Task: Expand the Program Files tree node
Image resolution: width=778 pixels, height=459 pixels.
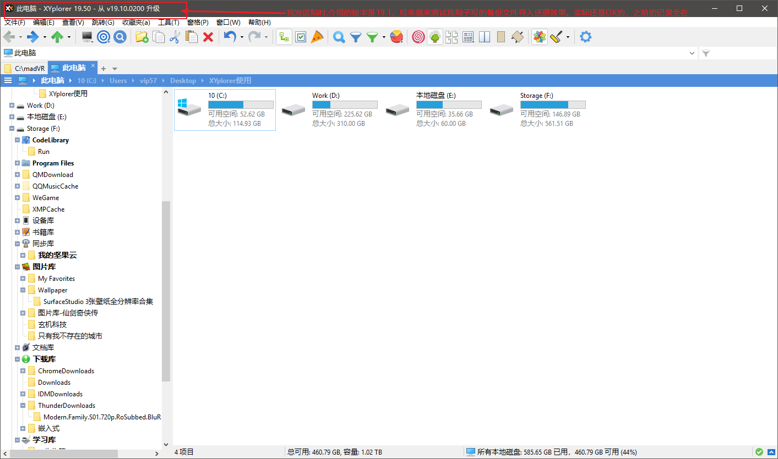Action: point(17,163)
